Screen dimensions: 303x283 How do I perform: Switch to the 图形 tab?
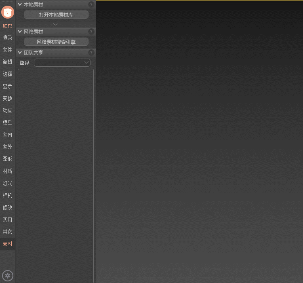[8, 159]
